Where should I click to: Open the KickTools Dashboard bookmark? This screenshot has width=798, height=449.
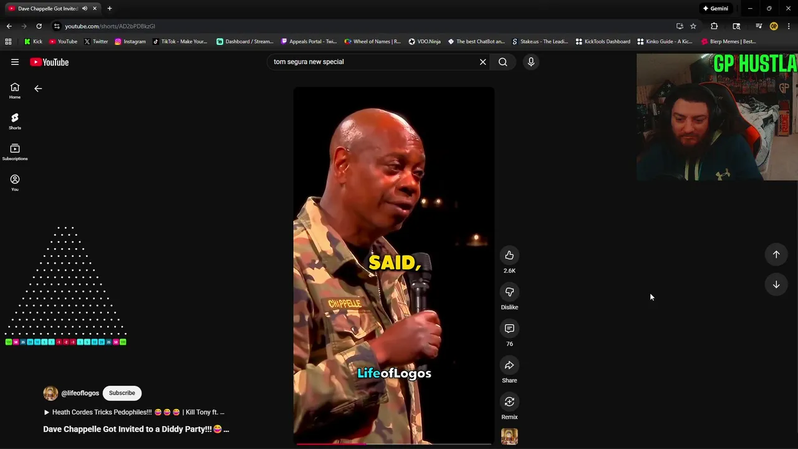(603, 42)
